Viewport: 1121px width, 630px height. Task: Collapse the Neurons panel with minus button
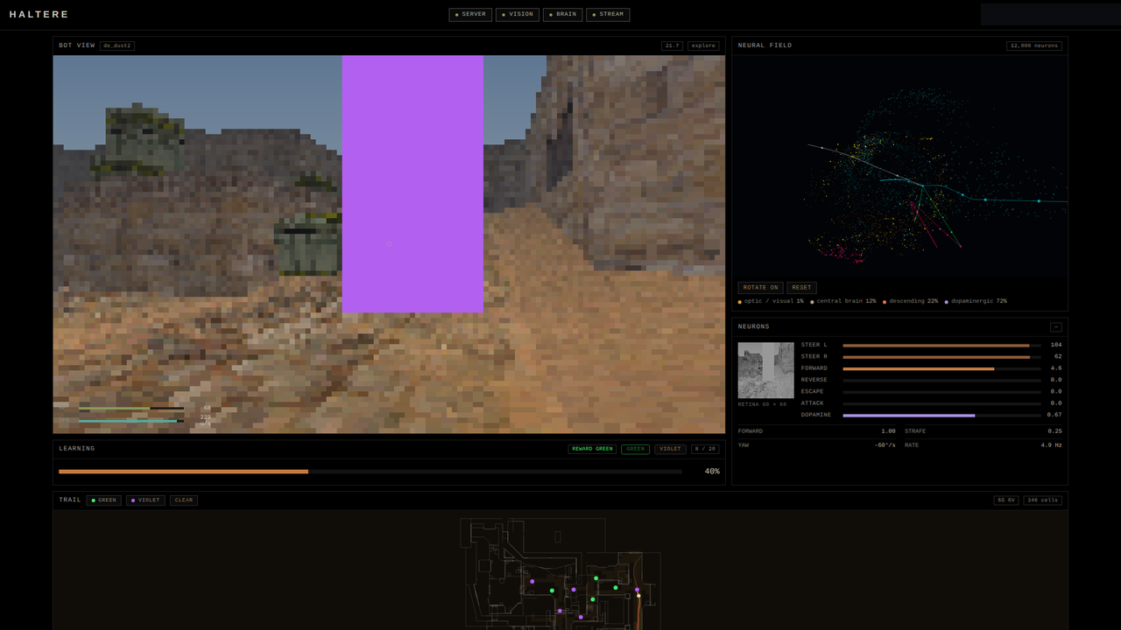(1056, 327)
